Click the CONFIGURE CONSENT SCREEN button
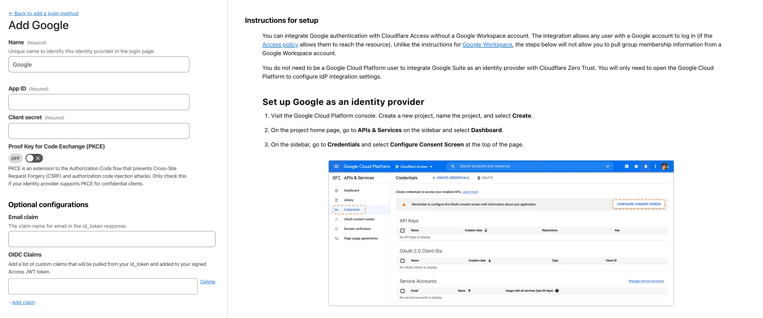763x318 pixels. tap(639, 204)
